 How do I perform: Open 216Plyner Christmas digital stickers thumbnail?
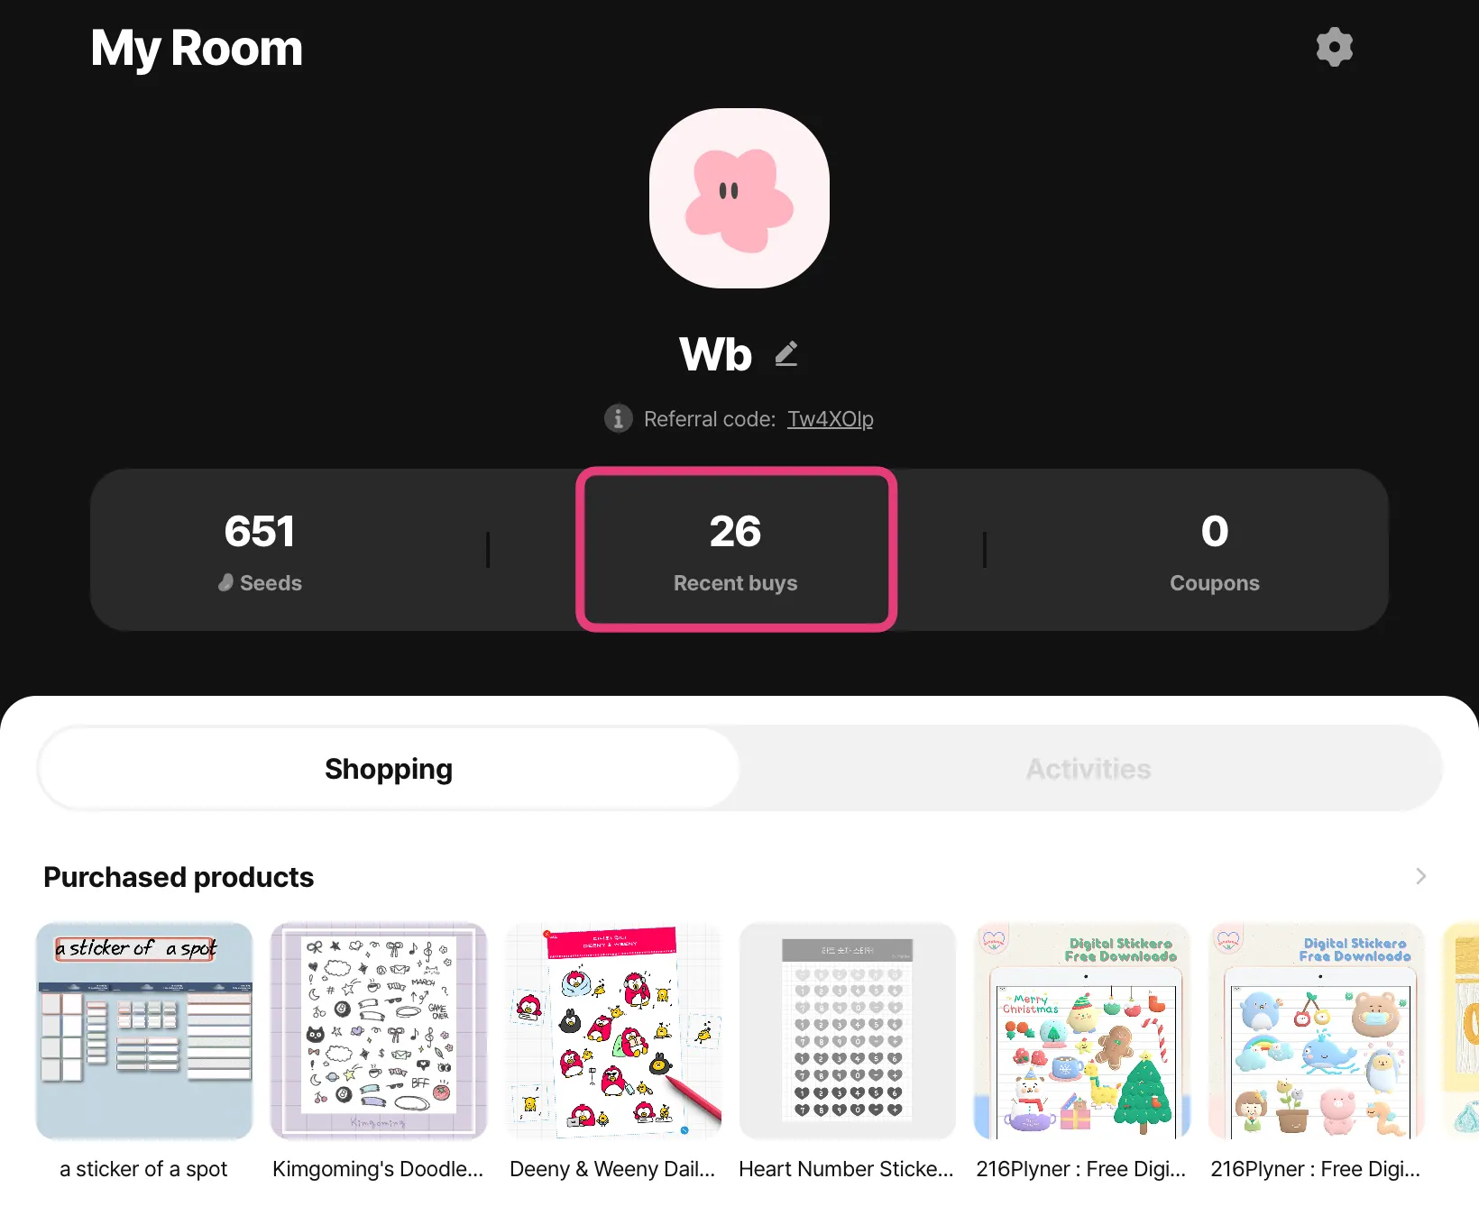point(1082,1031)
